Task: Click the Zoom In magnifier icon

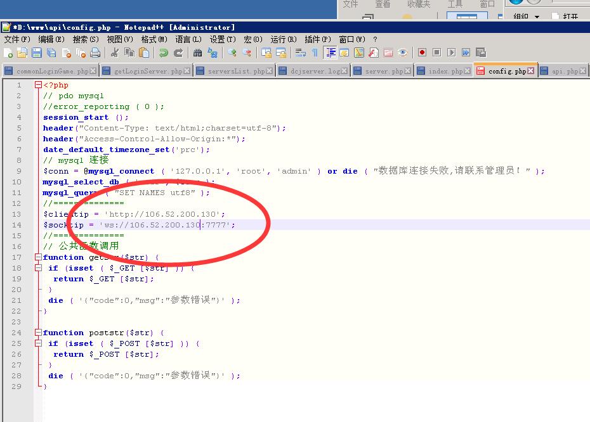Action: pyautogui.click(x=232, y=53)
